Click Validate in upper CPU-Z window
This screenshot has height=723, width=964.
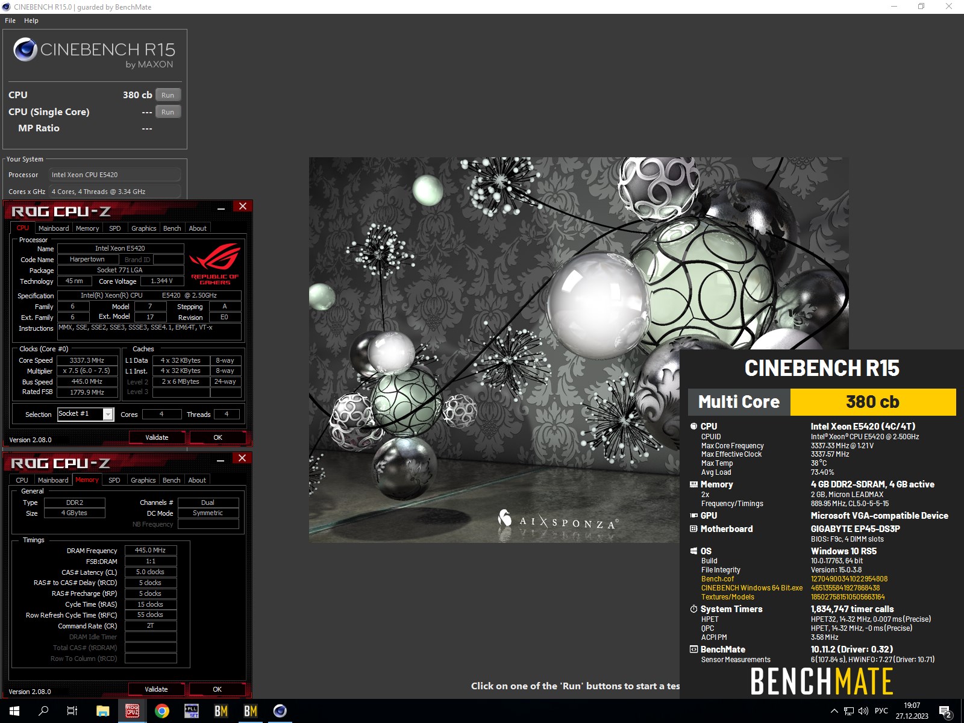click(157, 437)
